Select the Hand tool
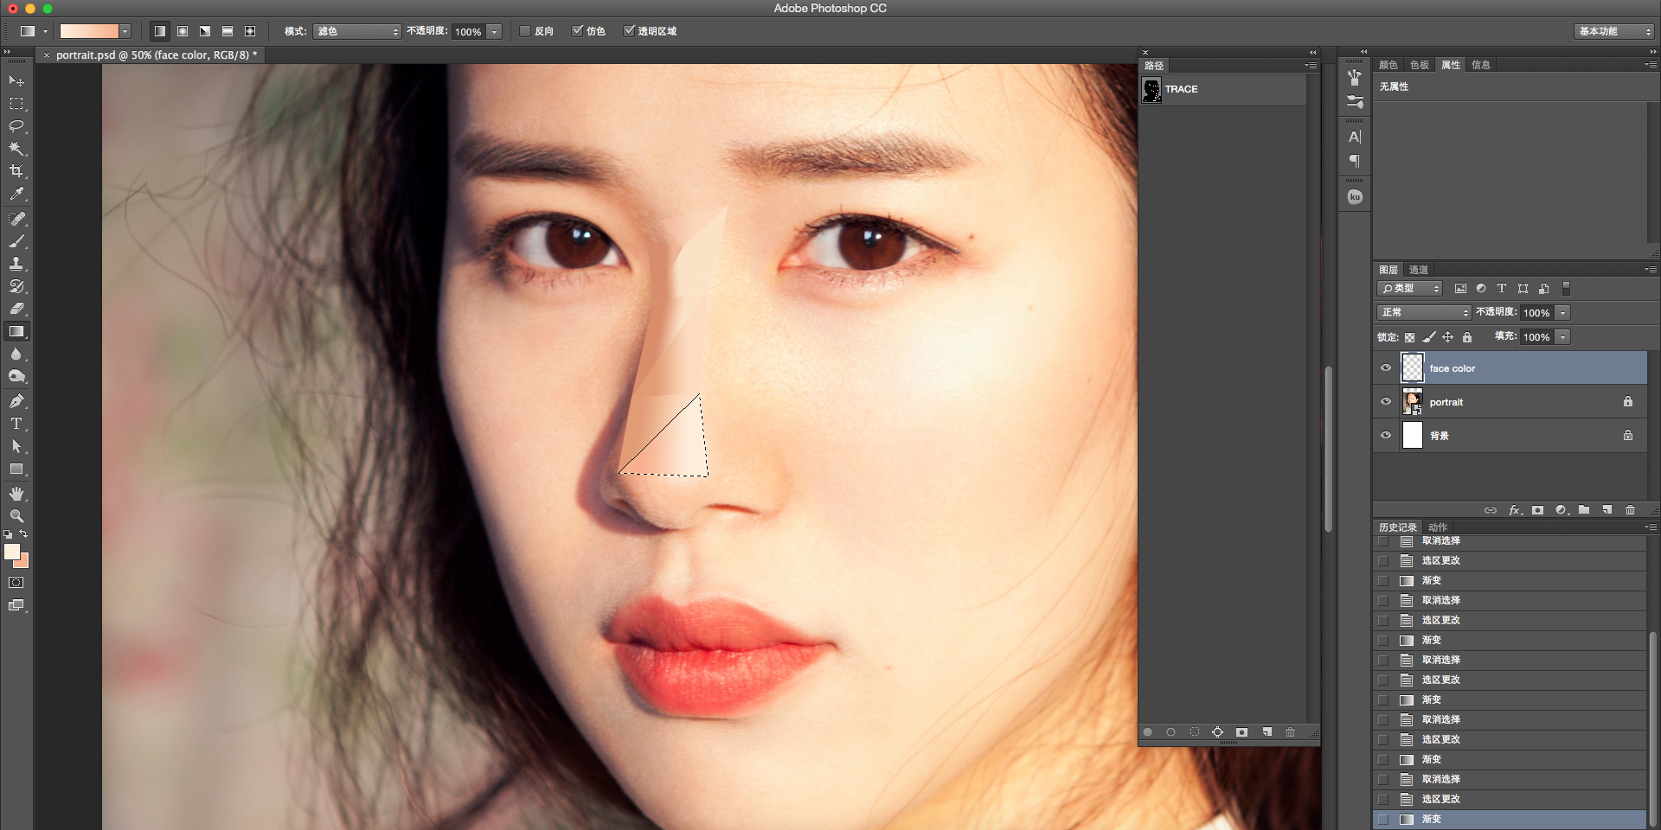Screen dimensions: 1661x830 (16, 494)
